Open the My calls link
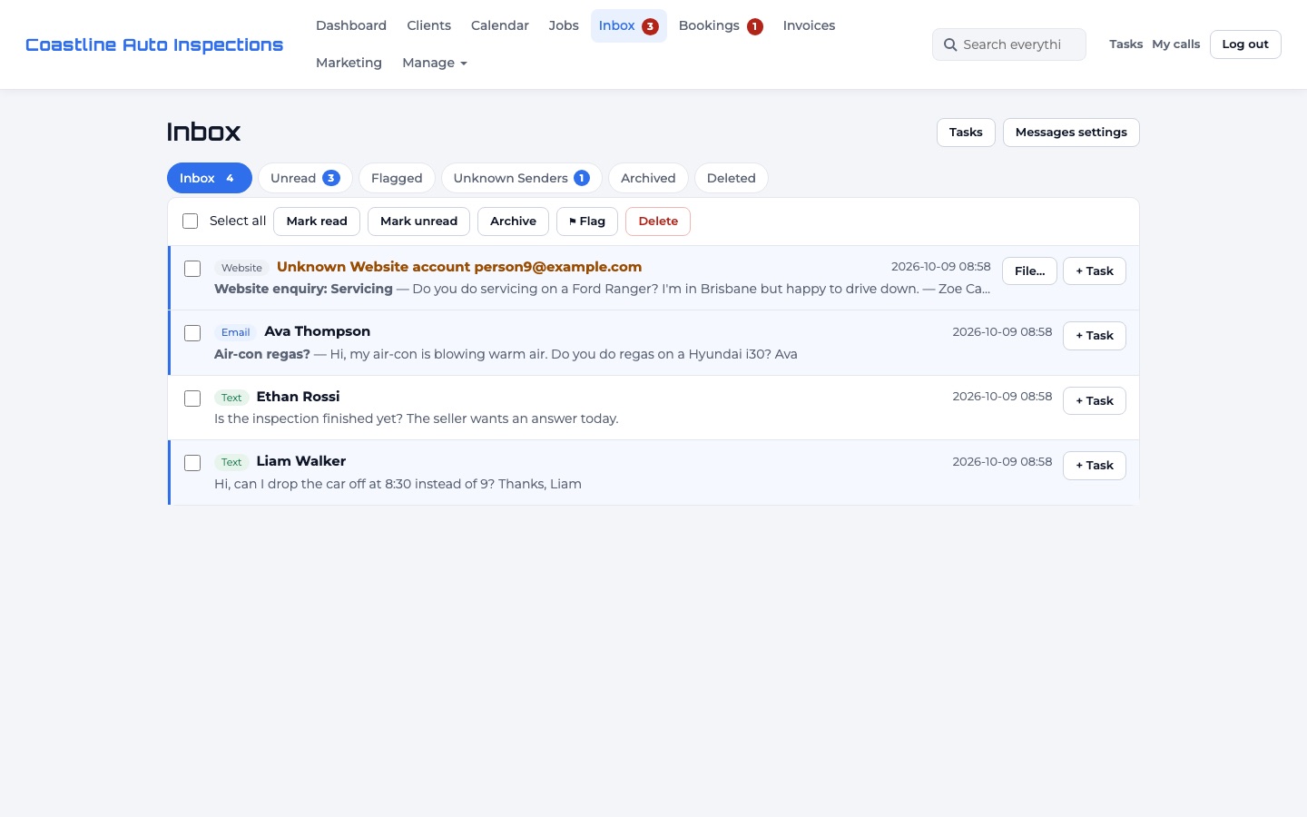 (x=1176, y=44)
